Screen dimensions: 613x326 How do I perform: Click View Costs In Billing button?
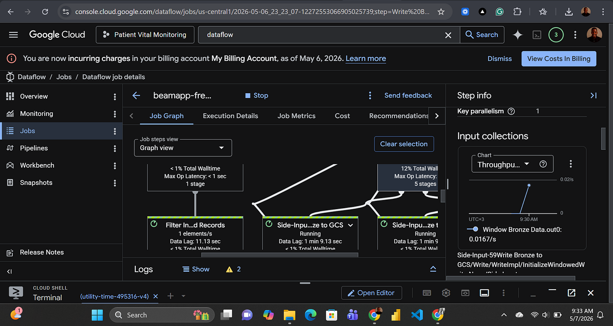[559, 59]
